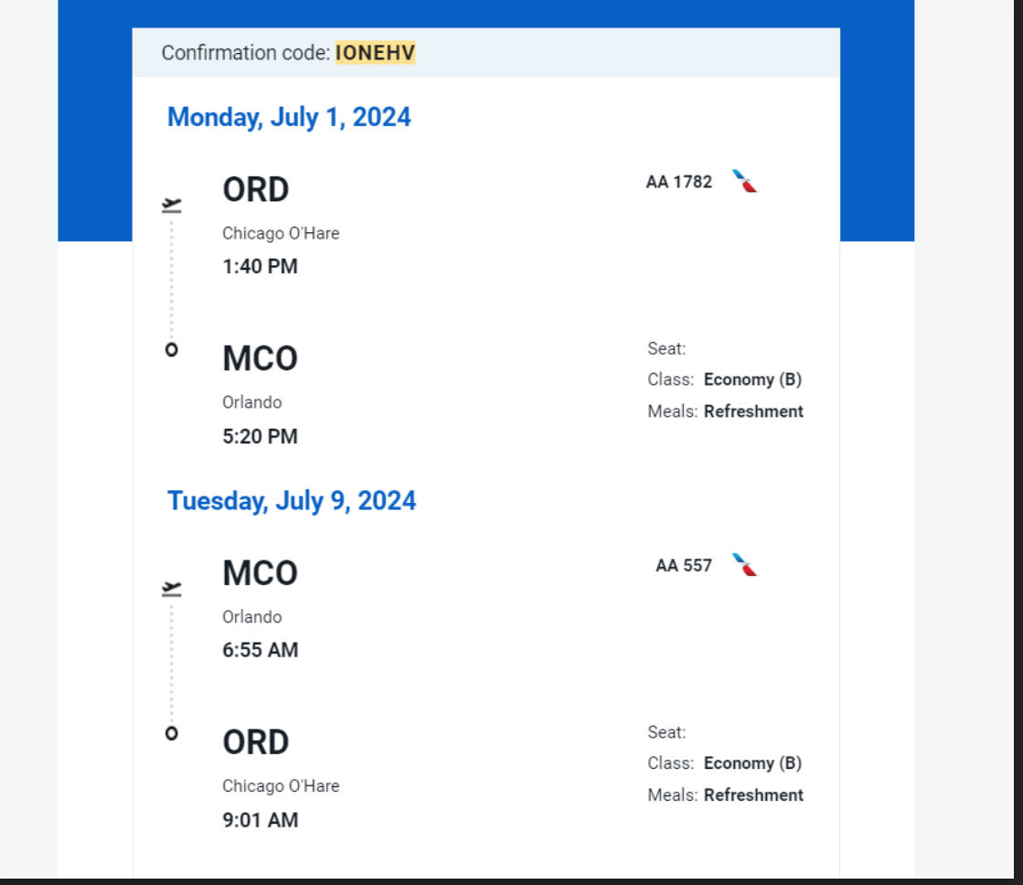Click the 9:01 AM arrival time
The height and width of the screenshot is (885, 1023).
pyautogui.click(x=261, y=820)
